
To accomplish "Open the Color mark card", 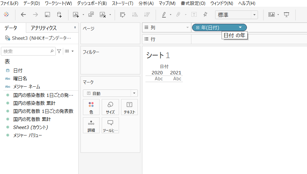I will click(91, 107).
